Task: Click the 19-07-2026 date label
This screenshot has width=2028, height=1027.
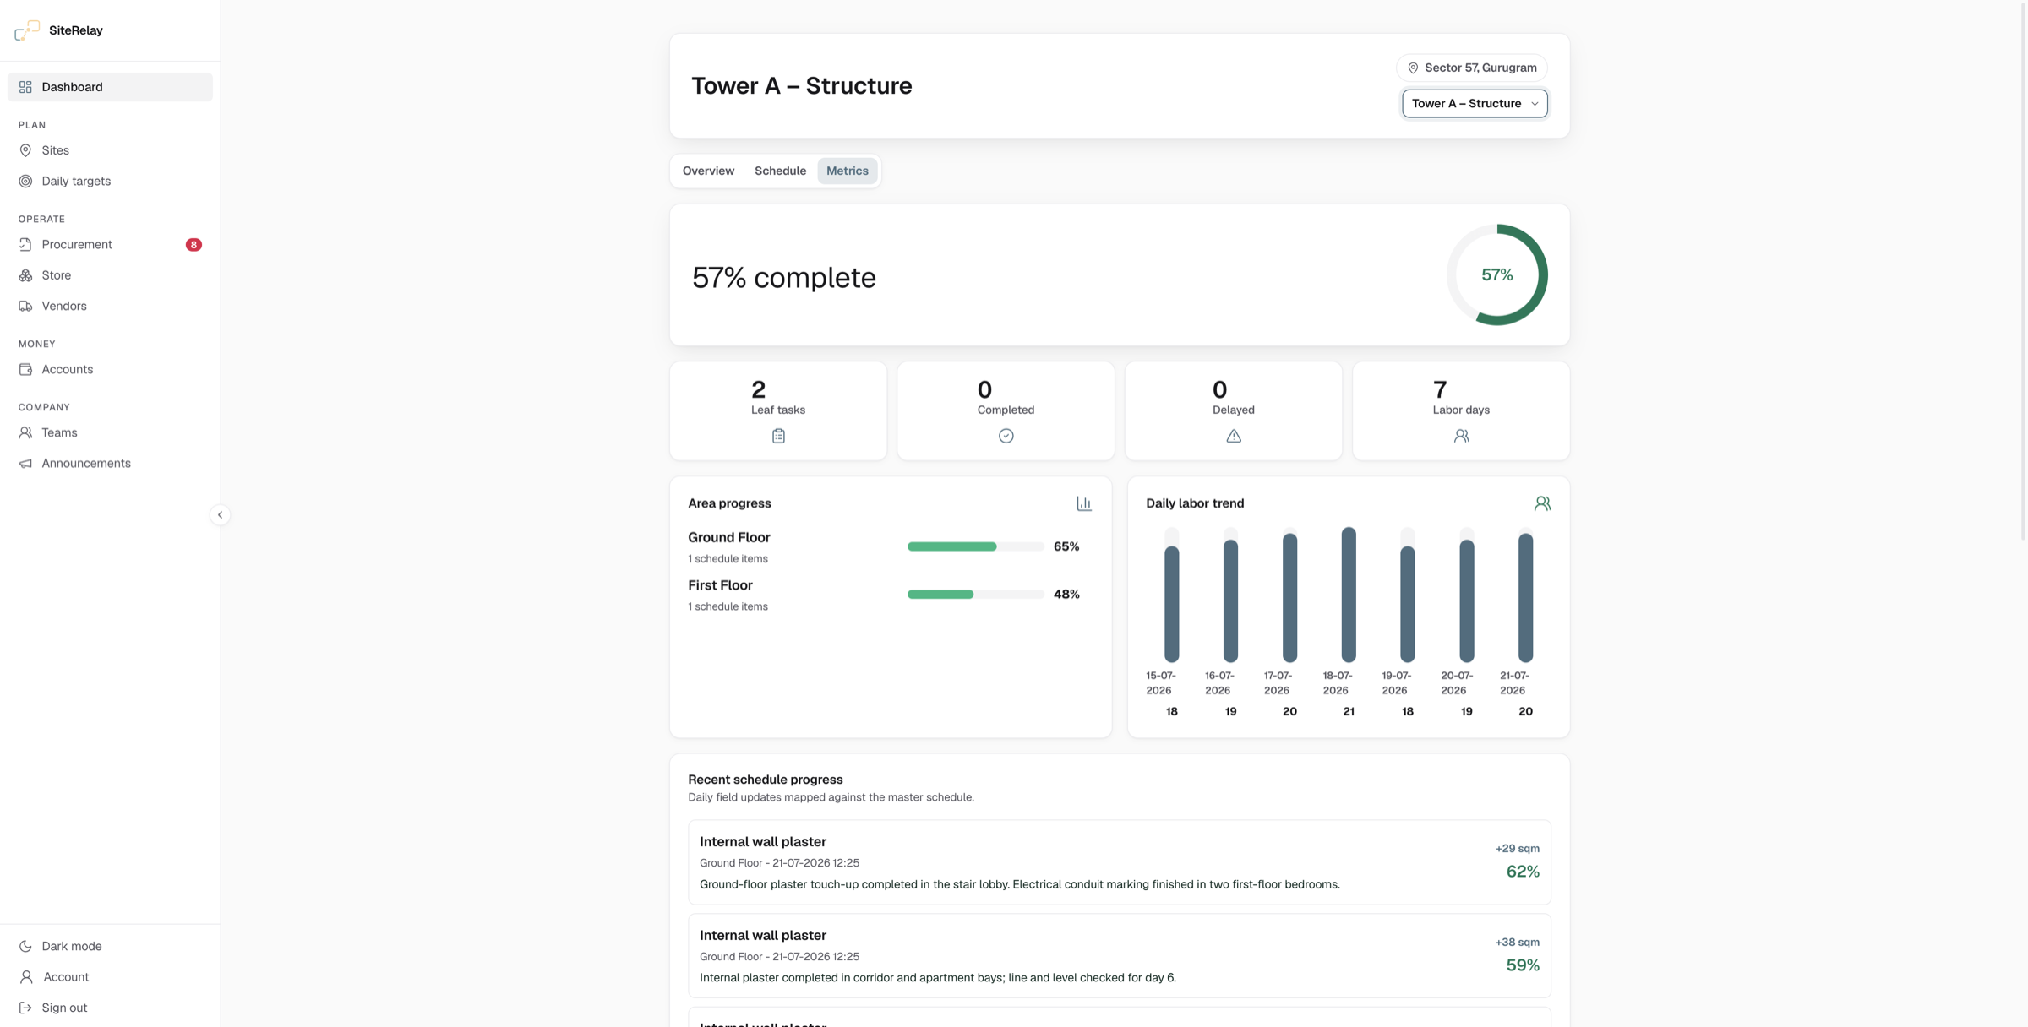Action: click(1396, 683)
